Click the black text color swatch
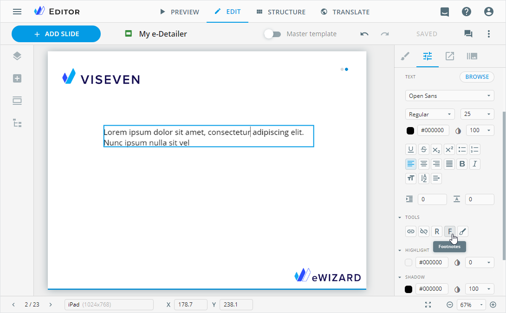This screenshot has width=506, height=313. coord(410,131)
